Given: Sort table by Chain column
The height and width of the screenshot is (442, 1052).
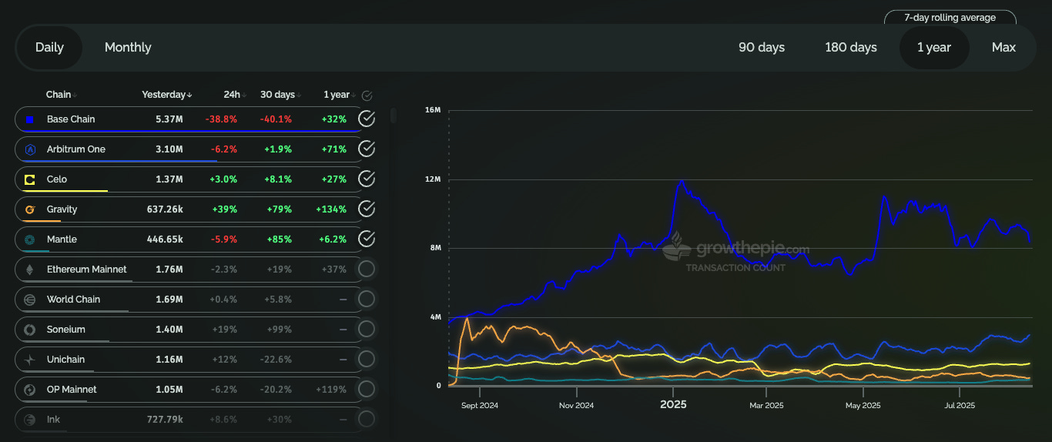Looking at the screenshot, I should 62,95.
